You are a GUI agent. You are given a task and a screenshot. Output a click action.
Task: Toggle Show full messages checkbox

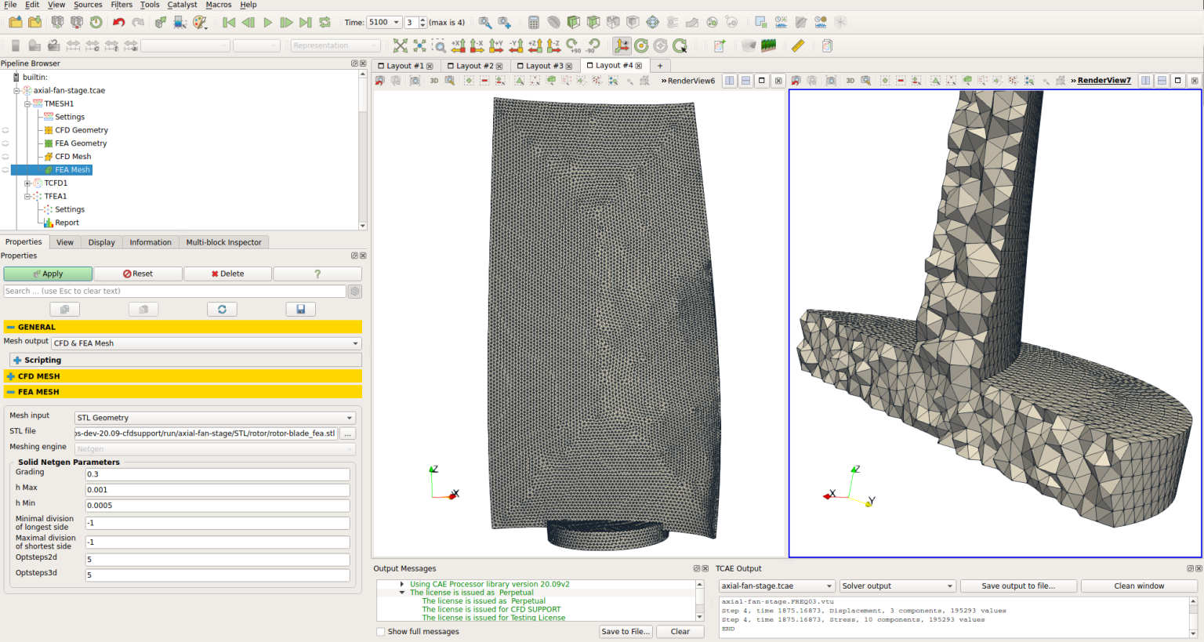pyautogui.click(x=381, y=631)
